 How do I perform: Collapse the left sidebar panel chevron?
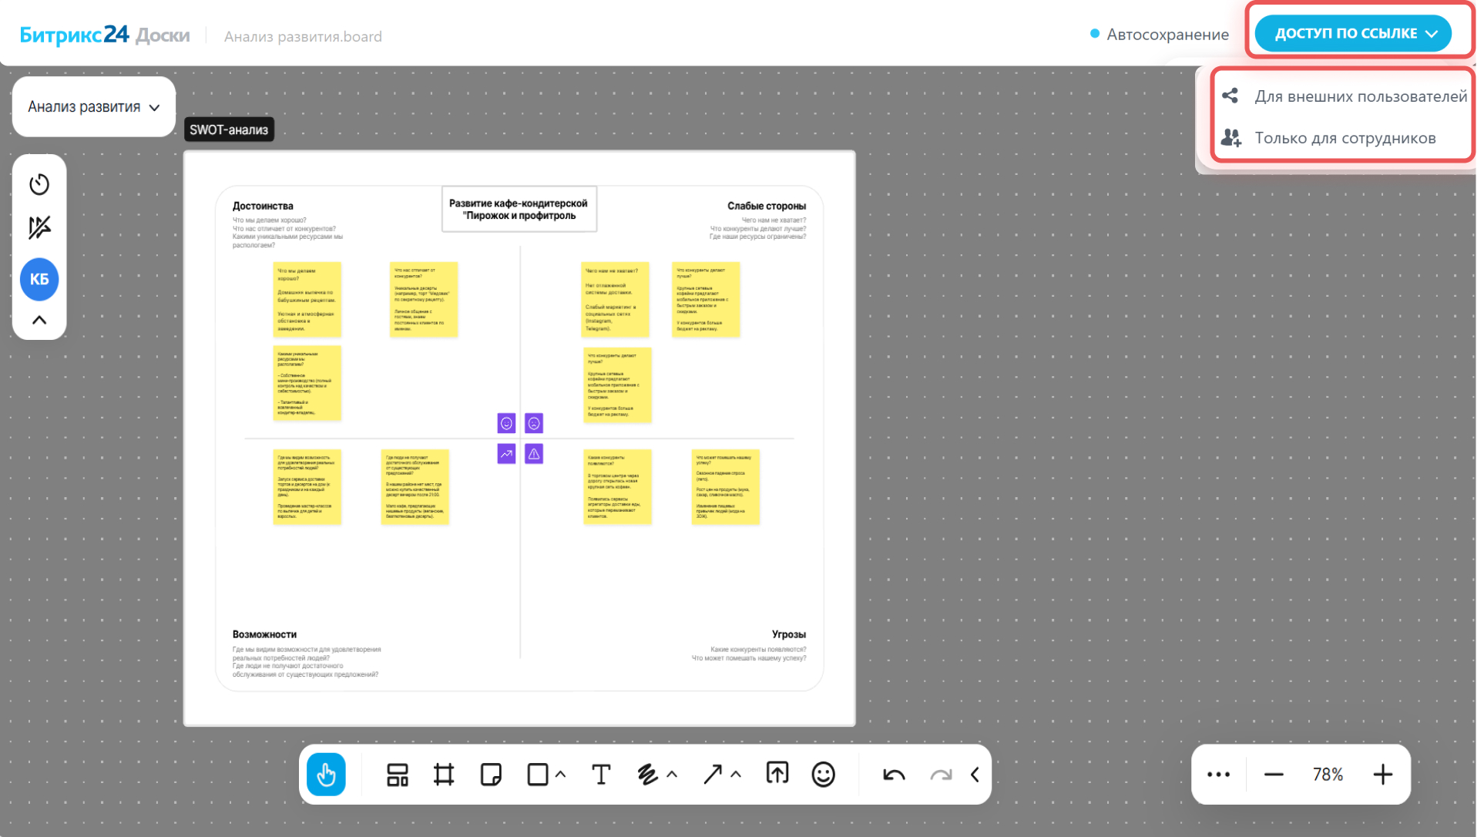(39, 320)
